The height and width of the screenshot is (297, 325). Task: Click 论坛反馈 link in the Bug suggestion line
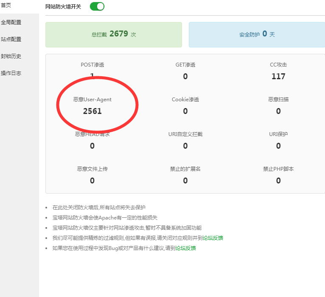click(185, 248)
